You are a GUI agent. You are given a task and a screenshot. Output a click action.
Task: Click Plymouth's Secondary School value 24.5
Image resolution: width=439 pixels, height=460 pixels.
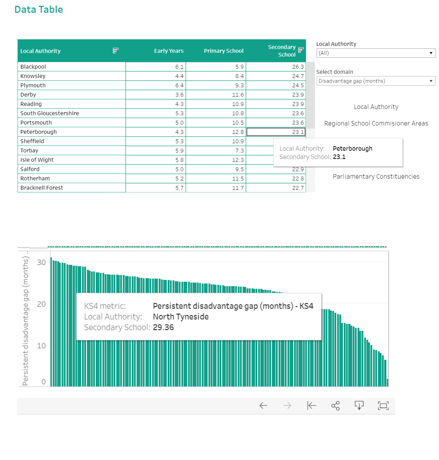coord(298,86)
